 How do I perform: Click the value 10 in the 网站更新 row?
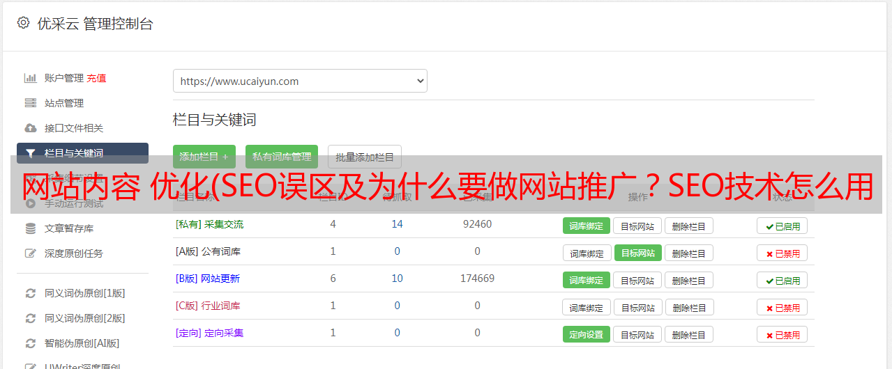397,278
